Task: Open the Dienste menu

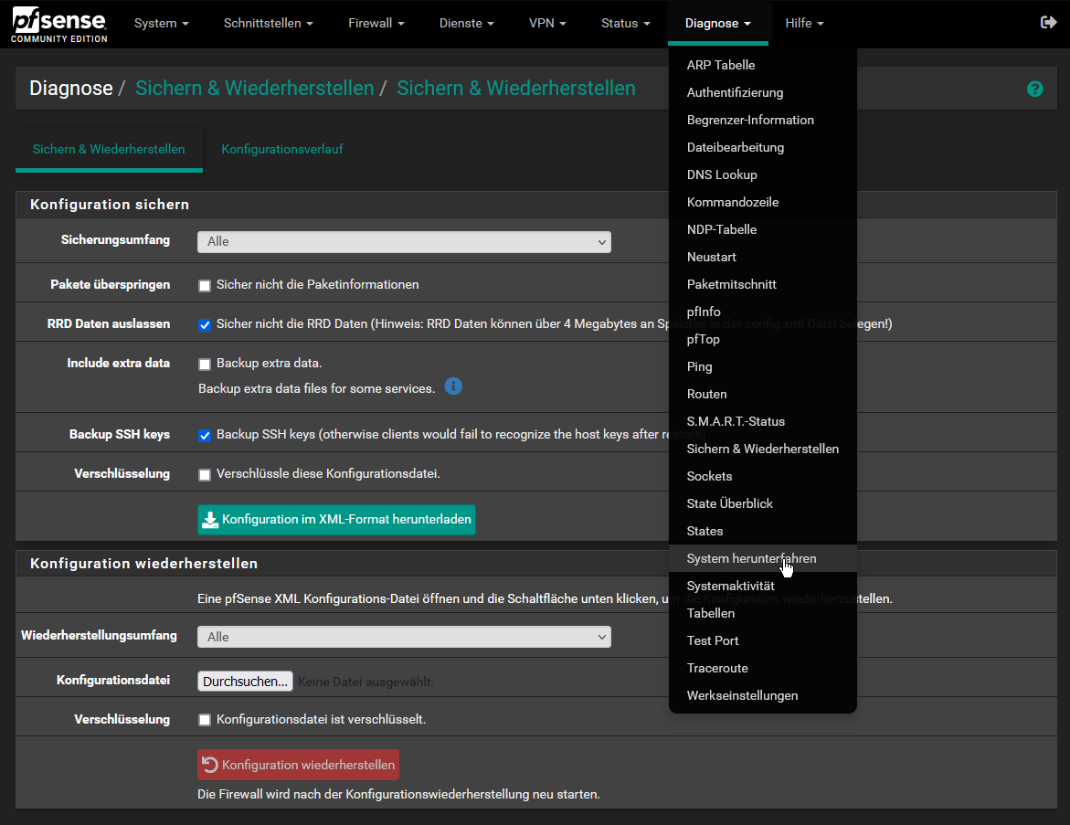Action: click(x=466, y=23)
